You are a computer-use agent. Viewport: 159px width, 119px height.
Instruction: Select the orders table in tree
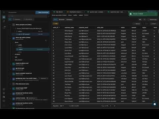pyautogui.click(x=33, y=49)
